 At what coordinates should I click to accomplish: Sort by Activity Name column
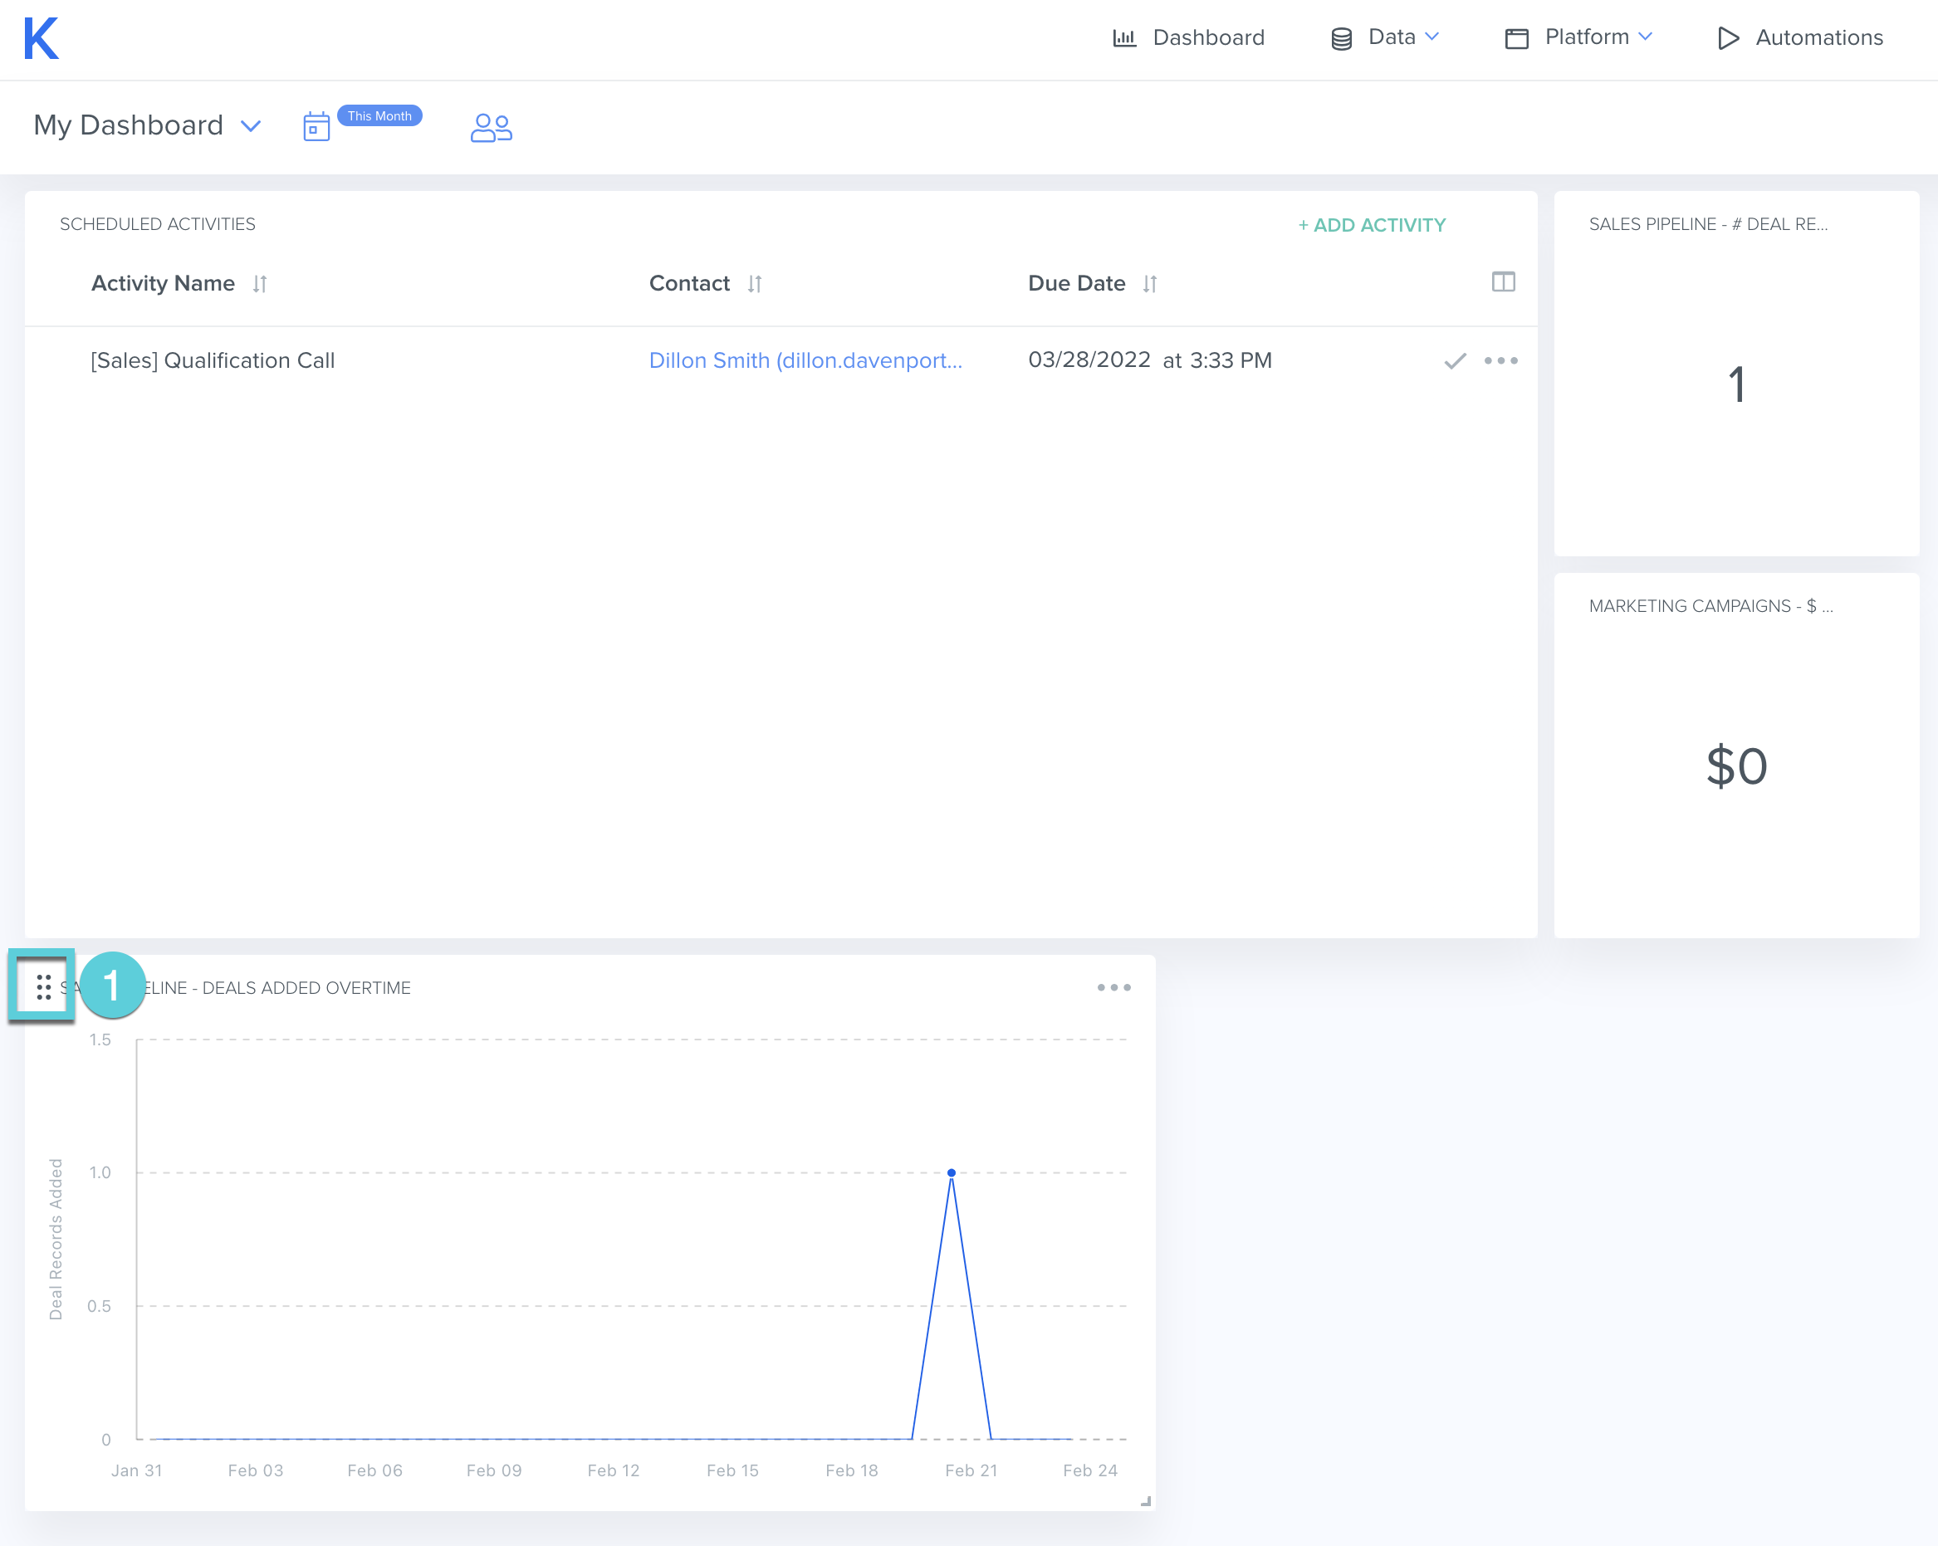(x=260, y=284)
